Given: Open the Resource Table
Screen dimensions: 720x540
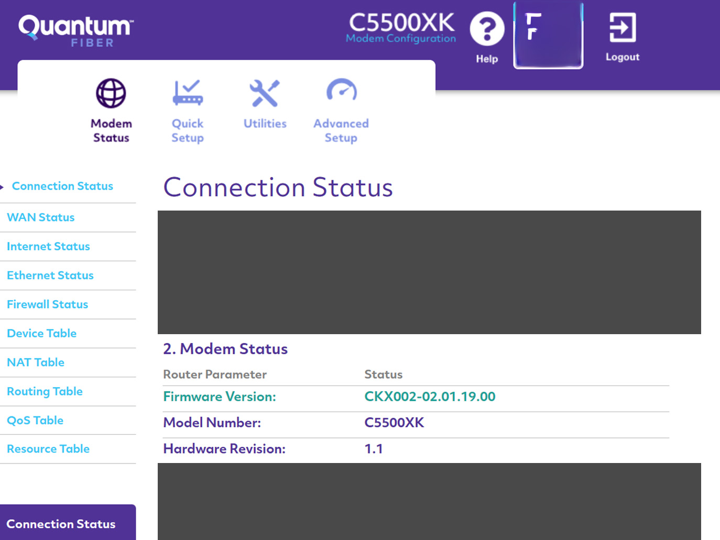Looking at the screenshot, I should (48, 449).
